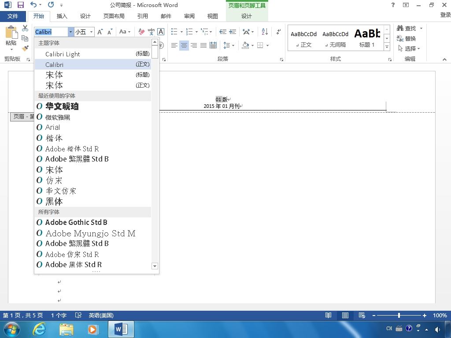
Task: Expand the Paste options arrow
Action: pyautogui.click(x=11, y=49)
